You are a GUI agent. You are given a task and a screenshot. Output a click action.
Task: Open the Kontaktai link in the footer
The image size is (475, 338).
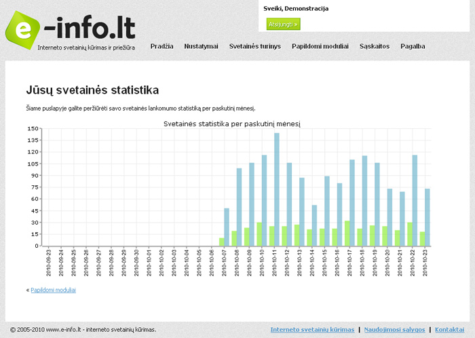[x=450, y=330]
